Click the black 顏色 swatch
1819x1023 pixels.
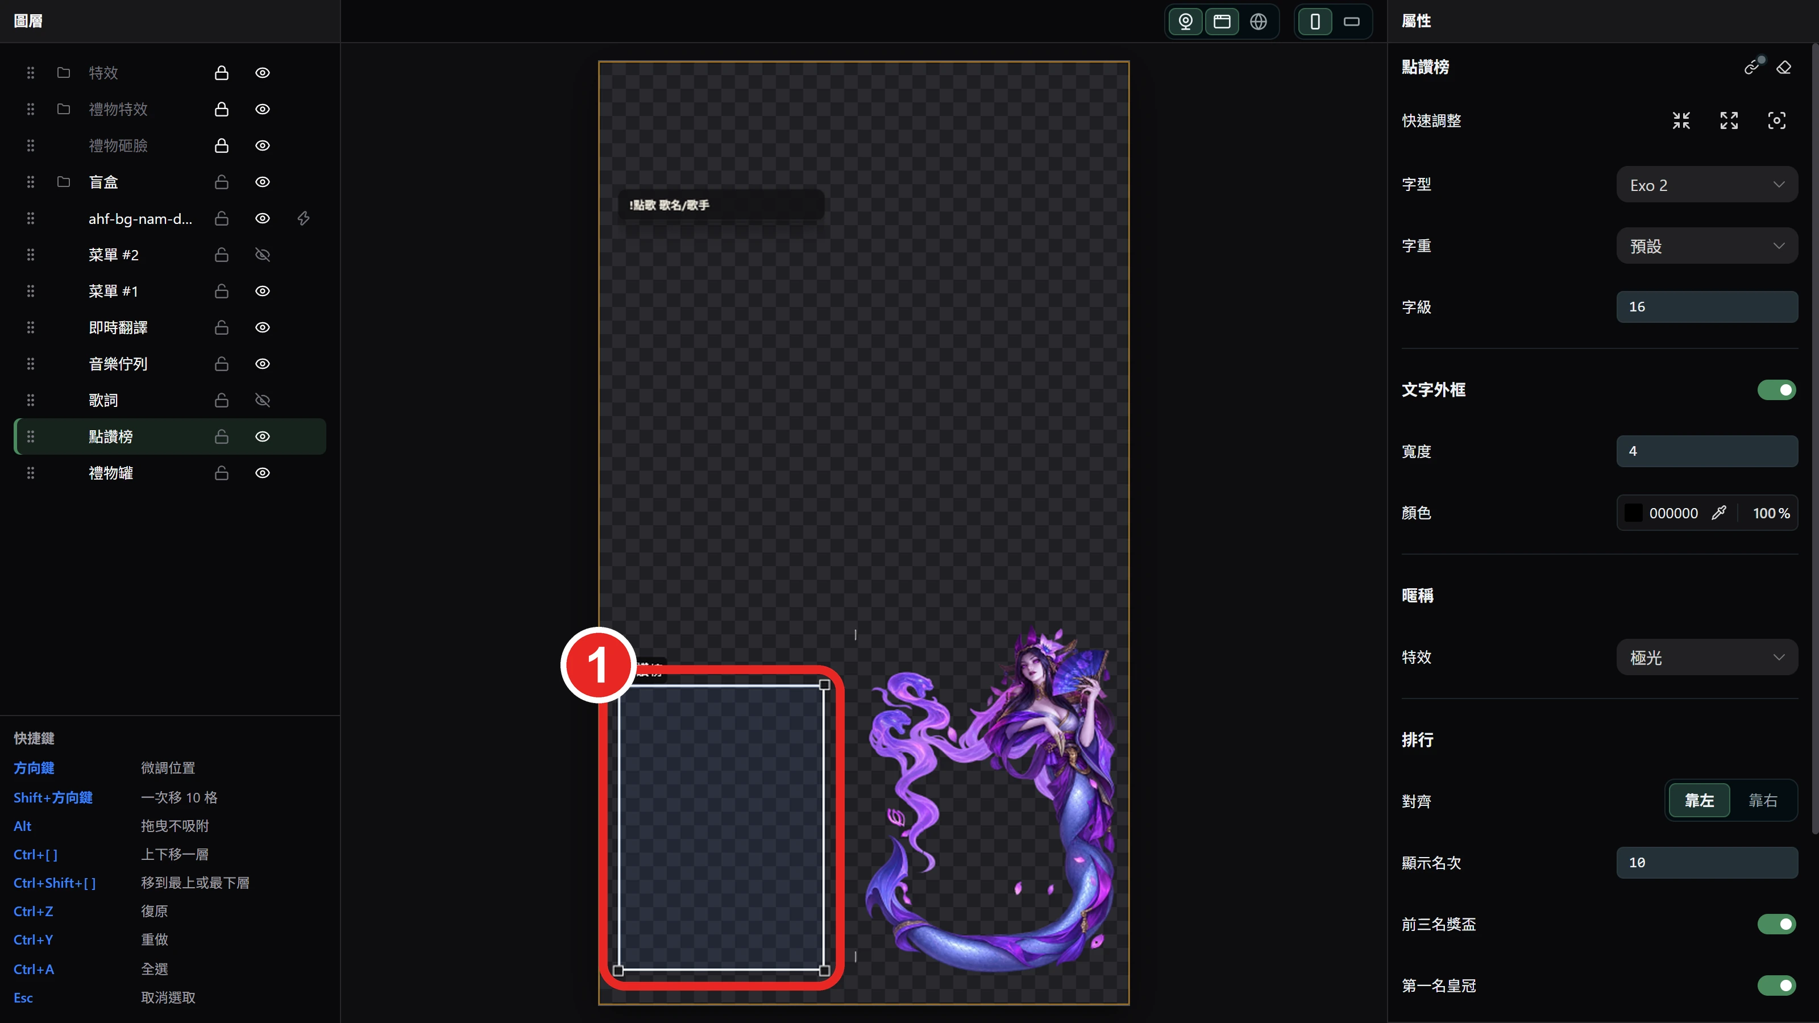[x=1633, y=513]
